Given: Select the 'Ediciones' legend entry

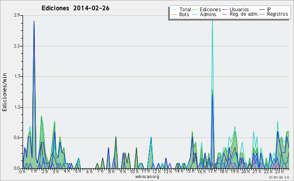Looking at the screenshot, I should (x=210, y=9).
